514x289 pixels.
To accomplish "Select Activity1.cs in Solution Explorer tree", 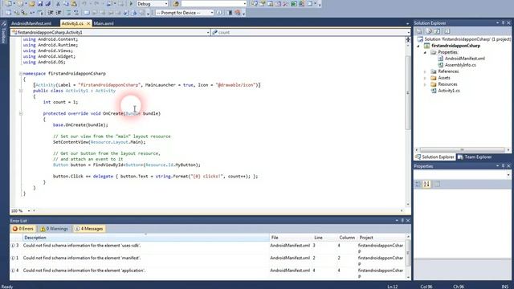I will click(x=448, y=91).
